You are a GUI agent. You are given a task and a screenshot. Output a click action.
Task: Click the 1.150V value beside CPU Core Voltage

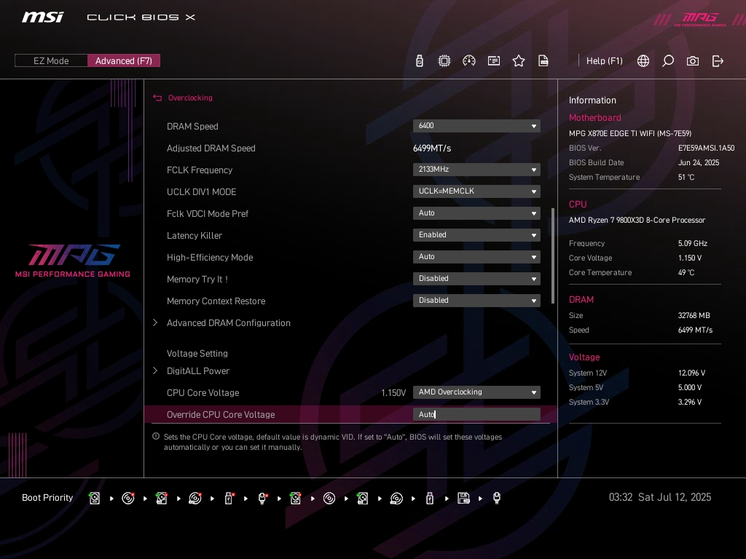(x=393, y=392)
